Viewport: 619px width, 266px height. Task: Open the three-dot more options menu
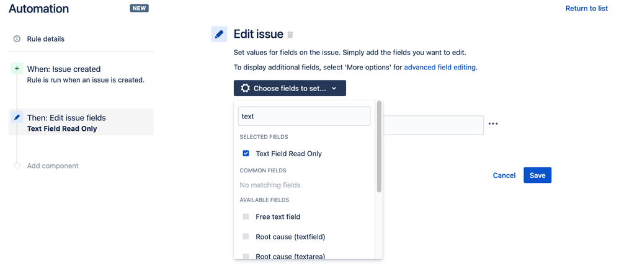(493, 123)
